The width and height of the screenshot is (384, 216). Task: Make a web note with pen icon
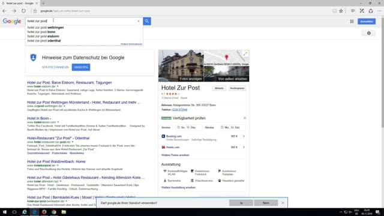click(x=362, y=11)
